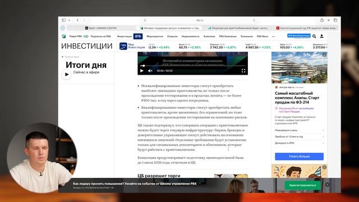Click the Brent quote 65,75
Screen dimensions: 359x202
(x=190, y=46)
